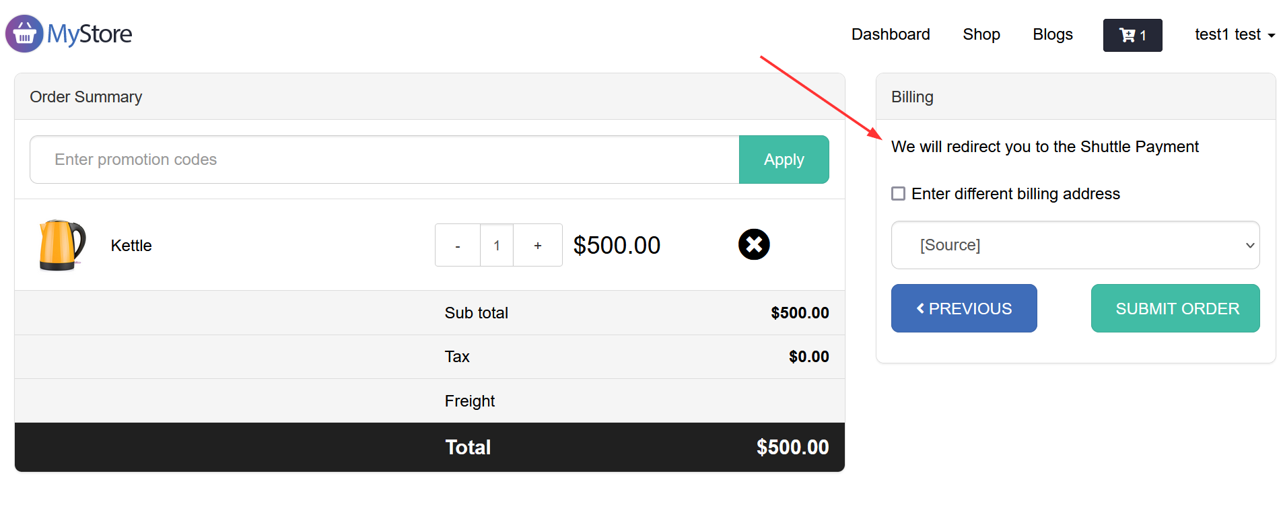Click the Apply promotion button
The width and height of the screenshot is (1281, 527).
click(x=784, y=160)
